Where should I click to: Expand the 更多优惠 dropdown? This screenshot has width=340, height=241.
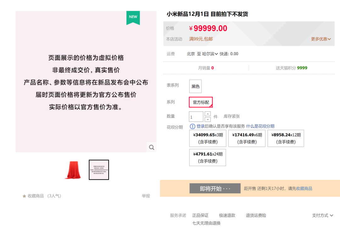321,39
